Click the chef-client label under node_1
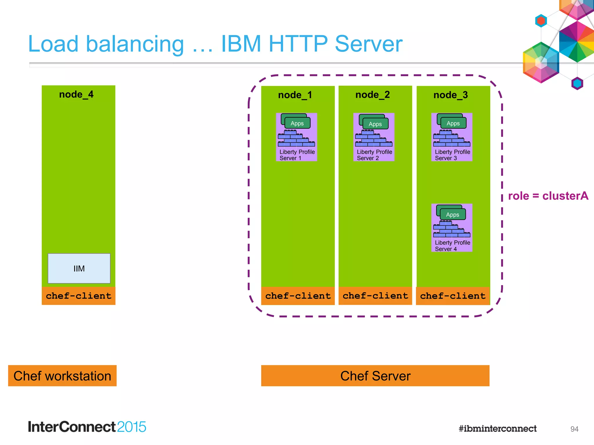The width and height of the screenshot is (594, 445). 298,296
